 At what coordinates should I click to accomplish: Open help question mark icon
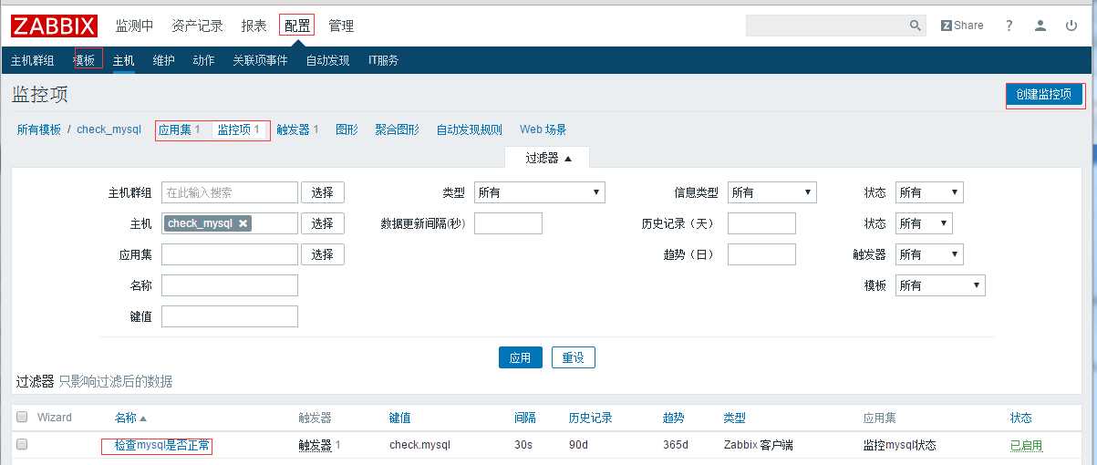tap(1009, 26)
